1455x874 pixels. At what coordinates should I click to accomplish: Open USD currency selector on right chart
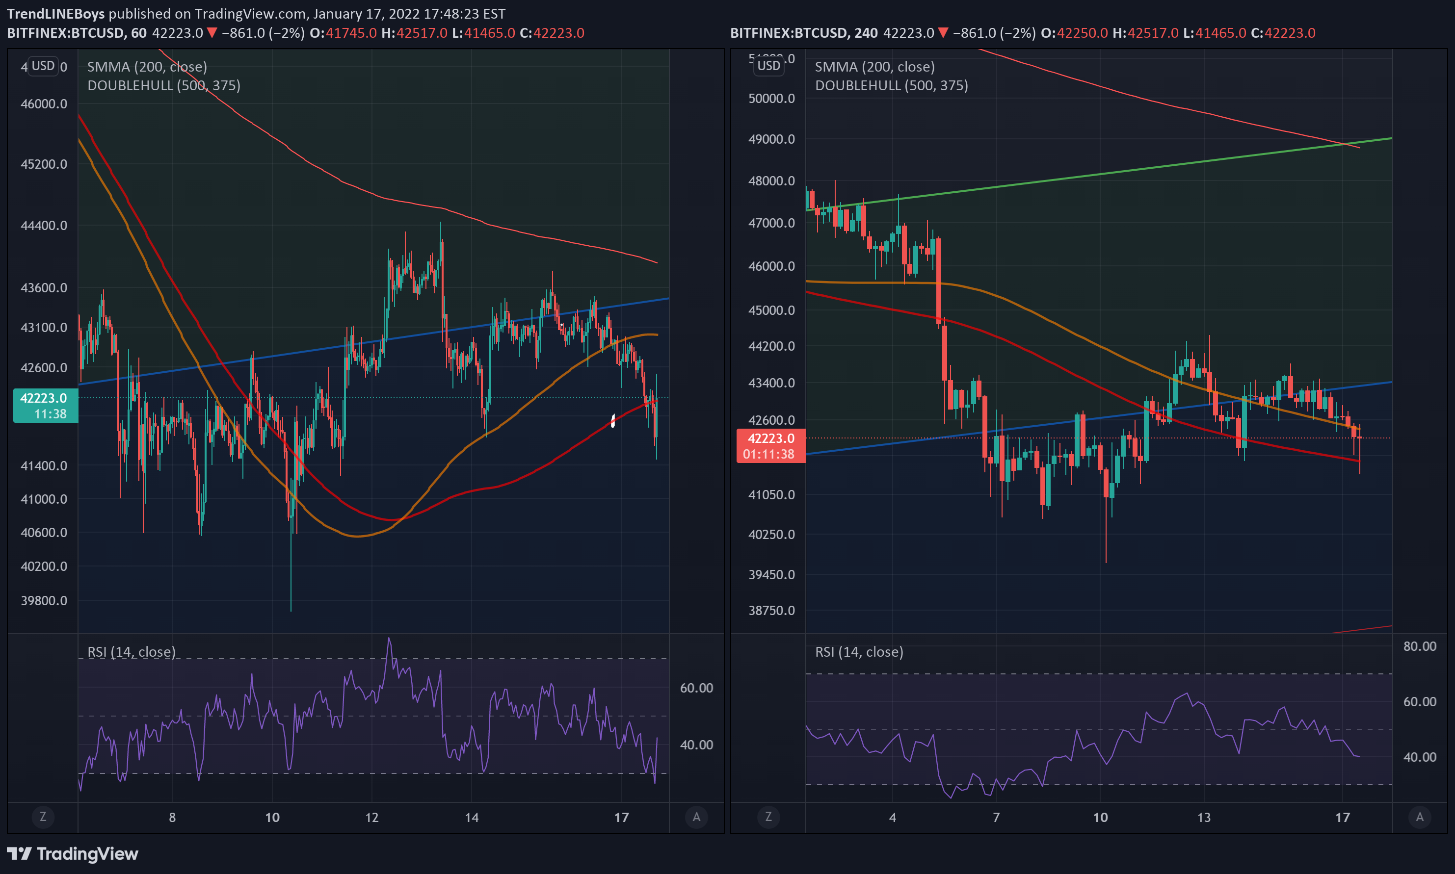tap(769, 65)
